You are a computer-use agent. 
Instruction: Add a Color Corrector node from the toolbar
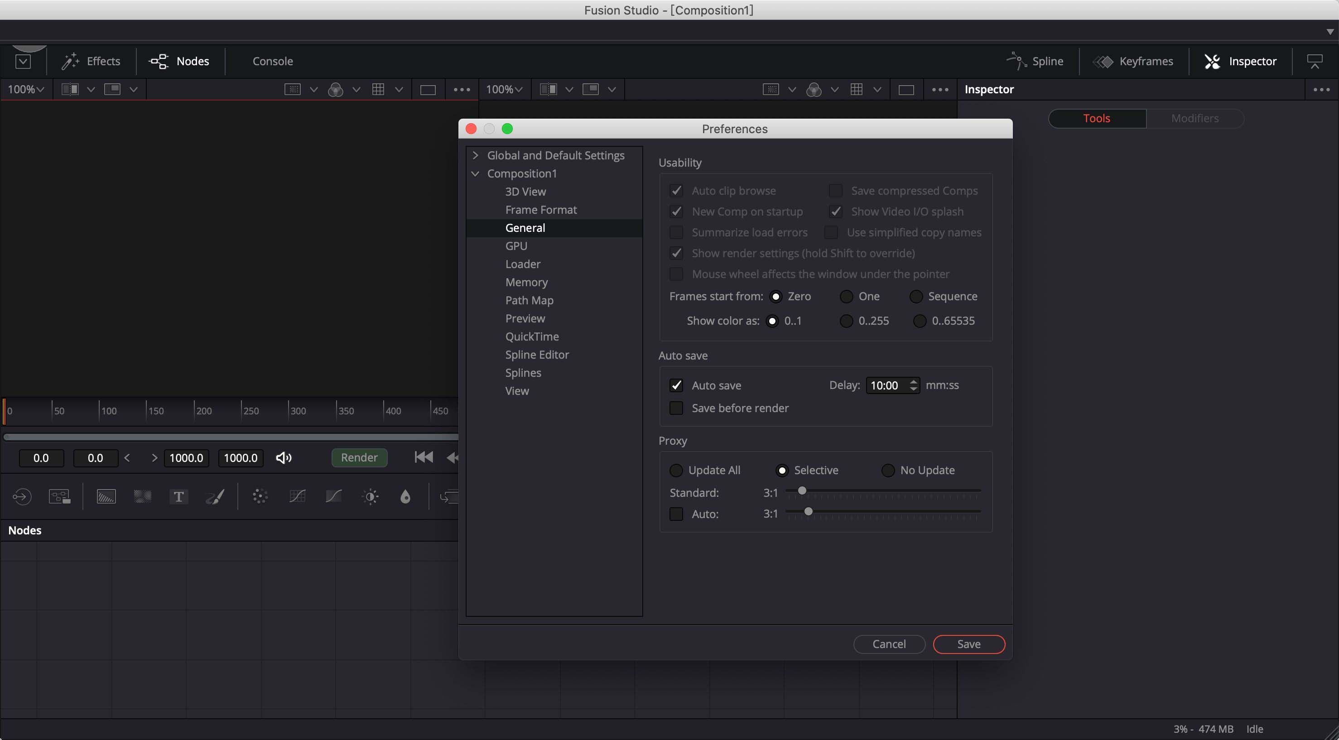tap(260, 497)
